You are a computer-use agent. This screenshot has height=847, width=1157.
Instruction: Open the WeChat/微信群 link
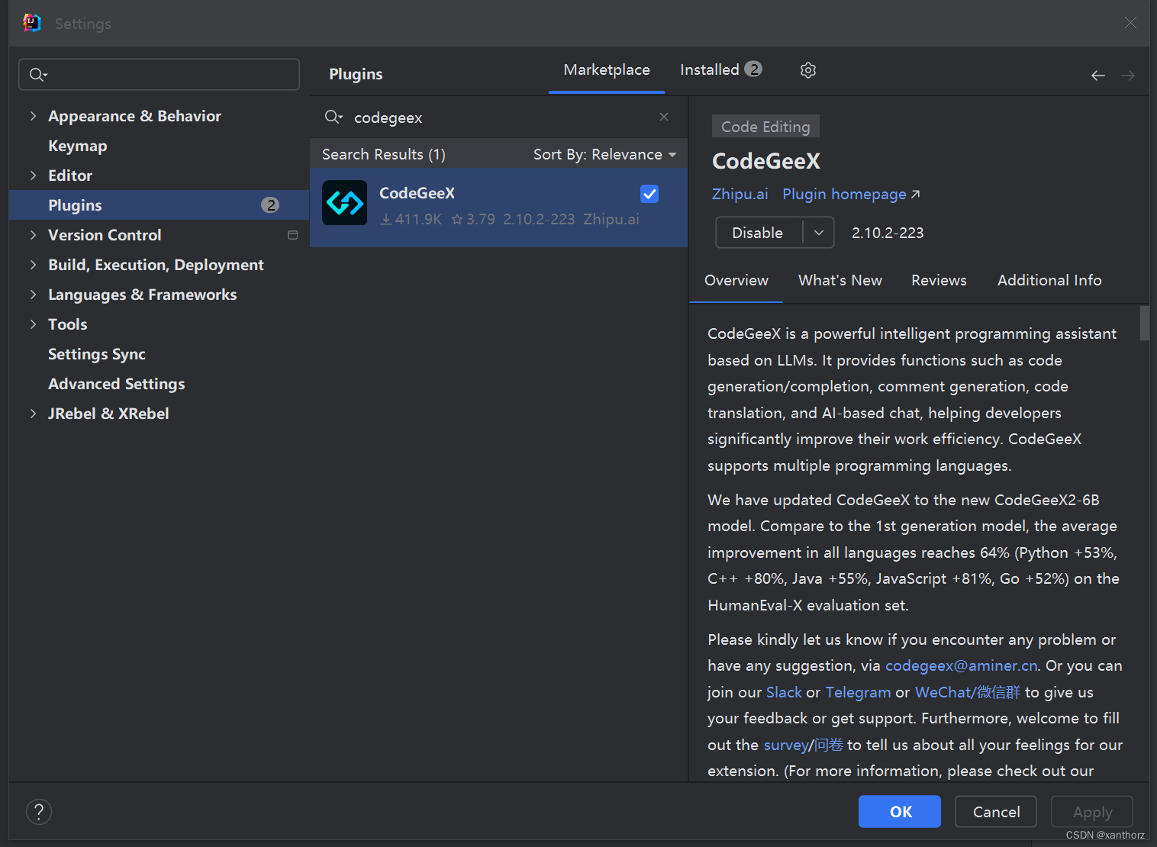(x=967, y=692)
